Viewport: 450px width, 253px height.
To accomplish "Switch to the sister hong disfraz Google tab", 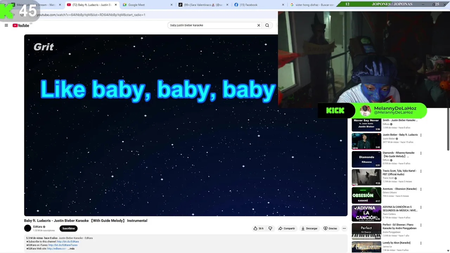I will tap(312, 5).
